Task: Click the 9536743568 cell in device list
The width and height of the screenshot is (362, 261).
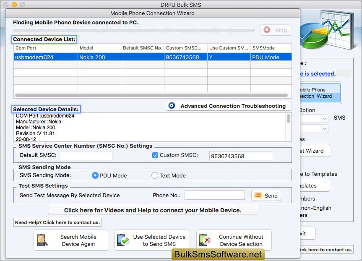Action: coord(186,57)
